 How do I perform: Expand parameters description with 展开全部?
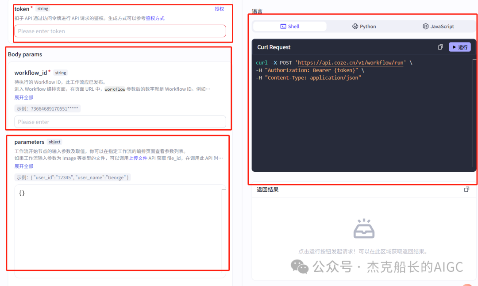point(24,166)
